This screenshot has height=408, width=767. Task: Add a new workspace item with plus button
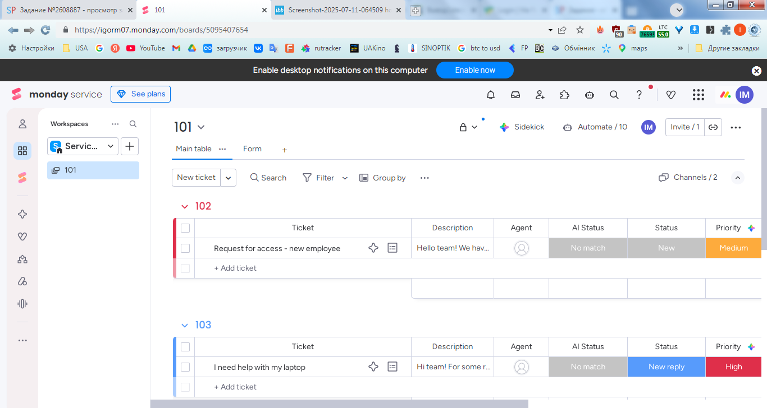130,146
